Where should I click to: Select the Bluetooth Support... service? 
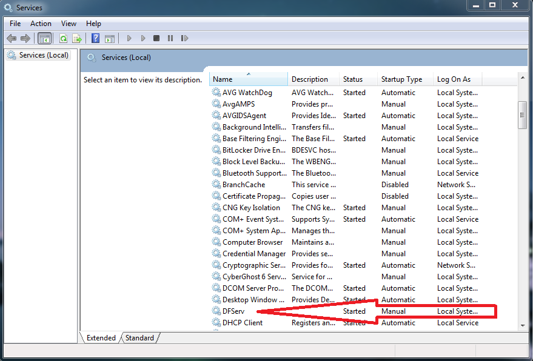point(345,173)
